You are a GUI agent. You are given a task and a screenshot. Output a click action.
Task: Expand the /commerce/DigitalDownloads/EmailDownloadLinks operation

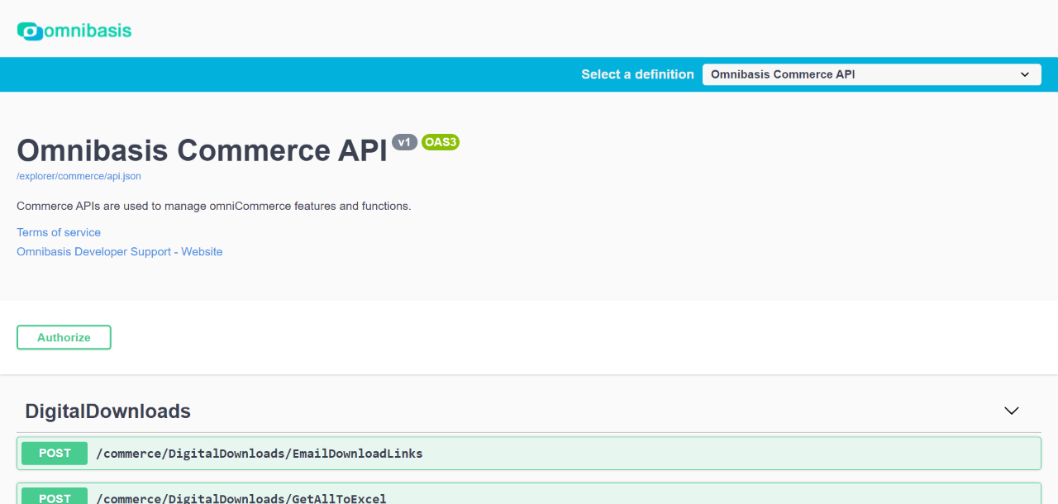click(260, 454)
